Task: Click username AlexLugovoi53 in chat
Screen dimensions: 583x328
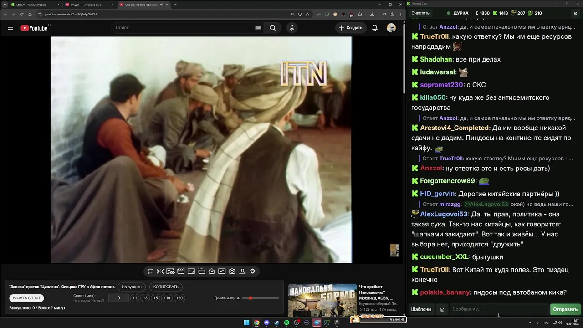Action: (445, 214)
